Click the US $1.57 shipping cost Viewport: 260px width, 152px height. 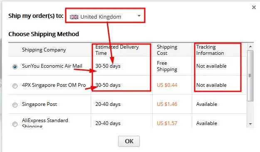167,123
